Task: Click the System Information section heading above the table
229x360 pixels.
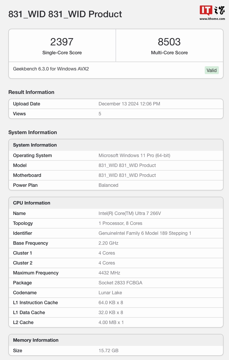Action: coord(33,132)
